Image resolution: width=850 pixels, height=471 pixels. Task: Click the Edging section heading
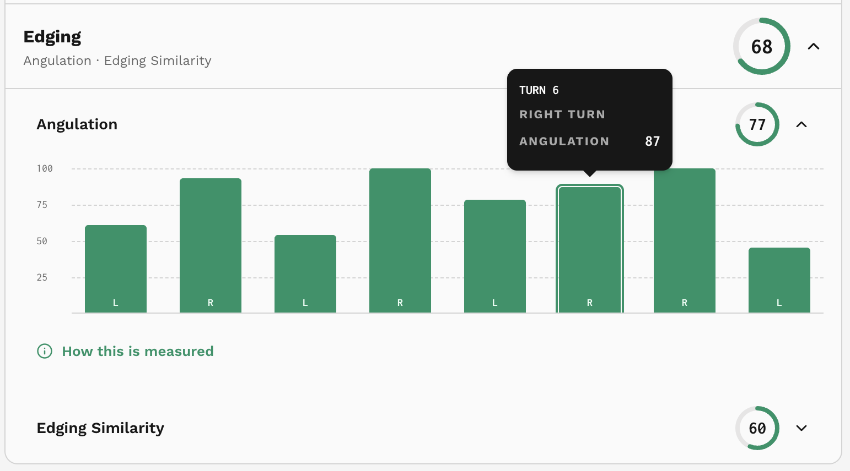pos(52,37)
